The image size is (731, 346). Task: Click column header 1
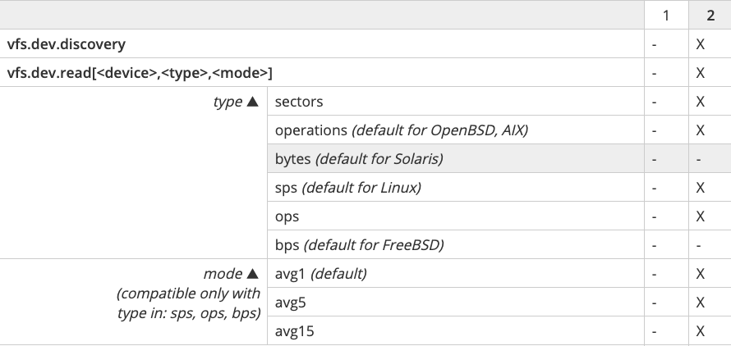tap(666, 16)
